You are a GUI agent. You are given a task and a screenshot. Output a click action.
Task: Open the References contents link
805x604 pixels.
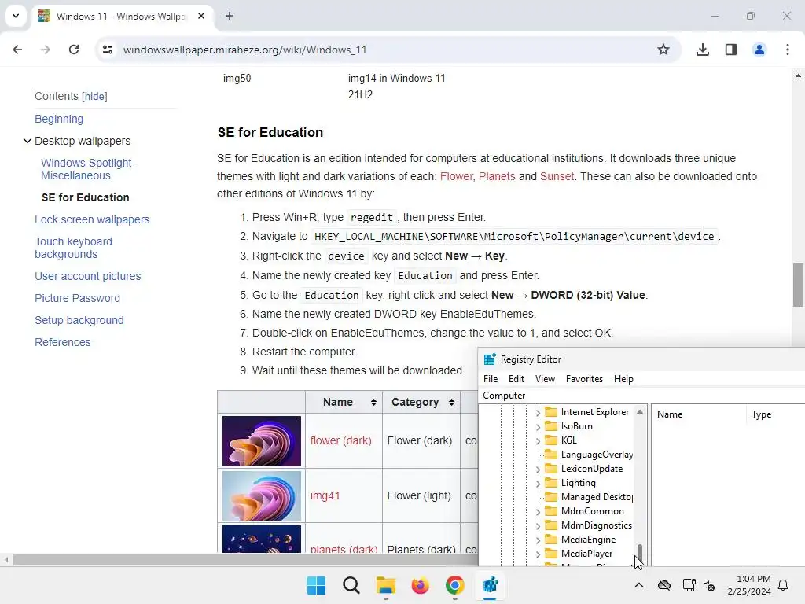point(63,342)
